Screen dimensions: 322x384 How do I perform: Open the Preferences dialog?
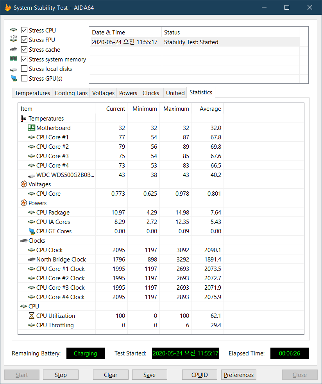[x=239, y=375]
